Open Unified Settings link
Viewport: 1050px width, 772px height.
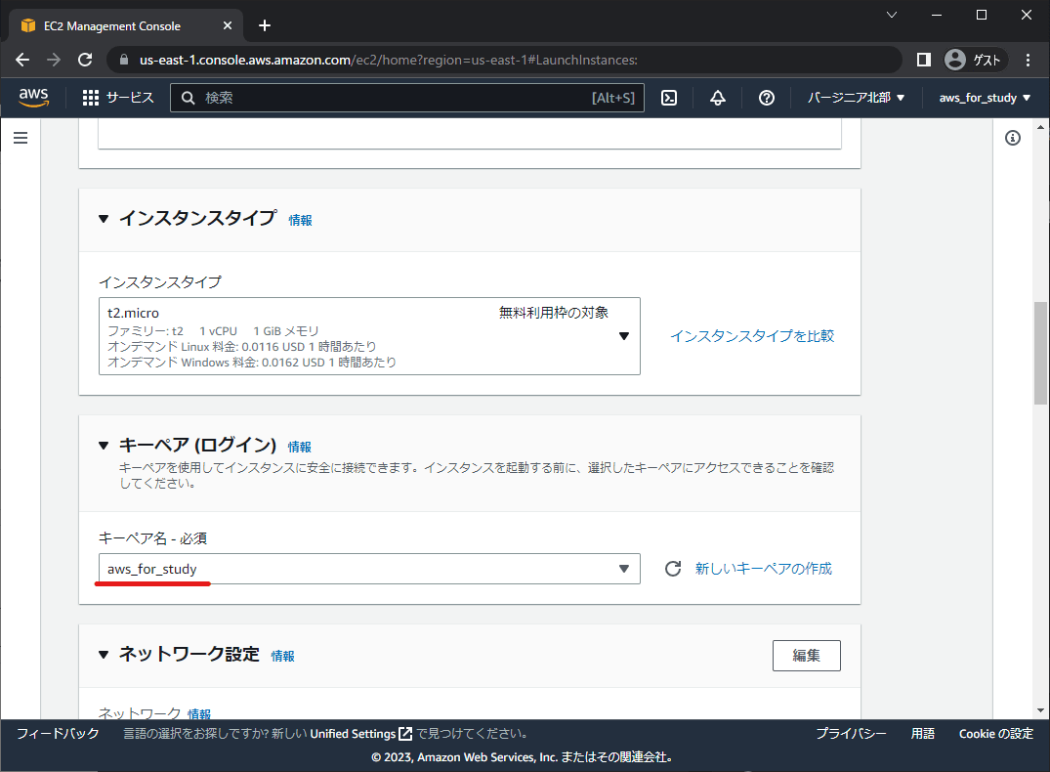click(x=353, y=734)
